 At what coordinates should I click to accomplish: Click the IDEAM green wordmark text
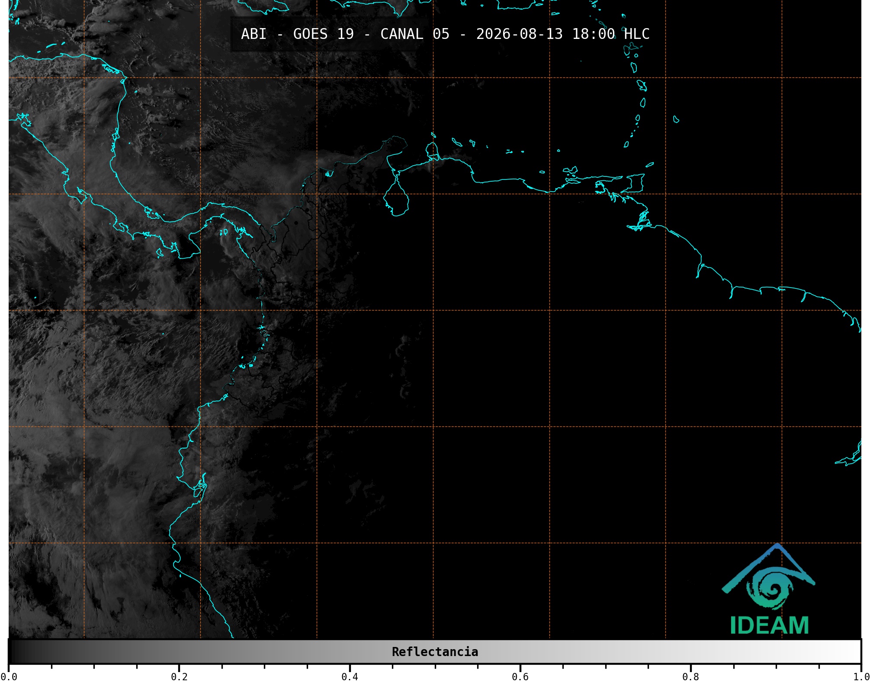769,625
